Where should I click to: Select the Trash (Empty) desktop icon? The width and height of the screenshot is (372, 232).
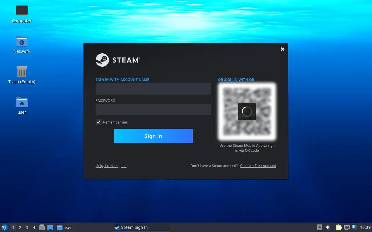pos(22,75)
